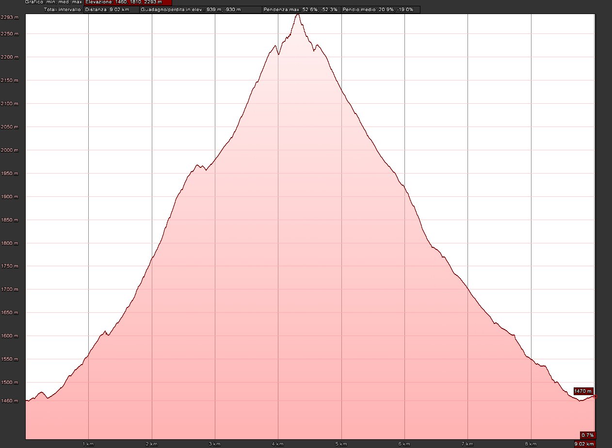Click the 4 km distance axis label

277,444
